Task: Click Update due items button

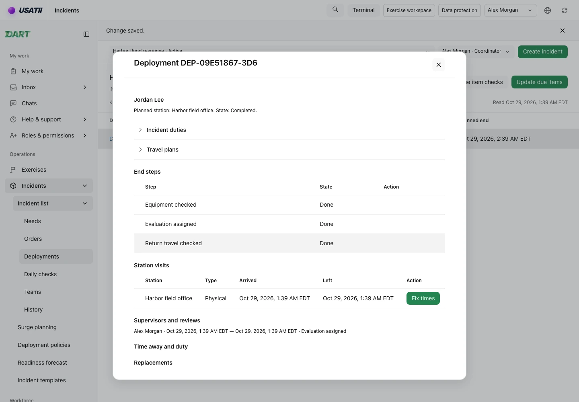Action: pyautogui.click(x=539, y=82)
